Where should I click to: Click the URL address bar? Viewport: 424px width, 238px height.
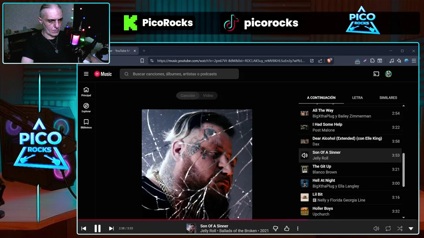231,61
